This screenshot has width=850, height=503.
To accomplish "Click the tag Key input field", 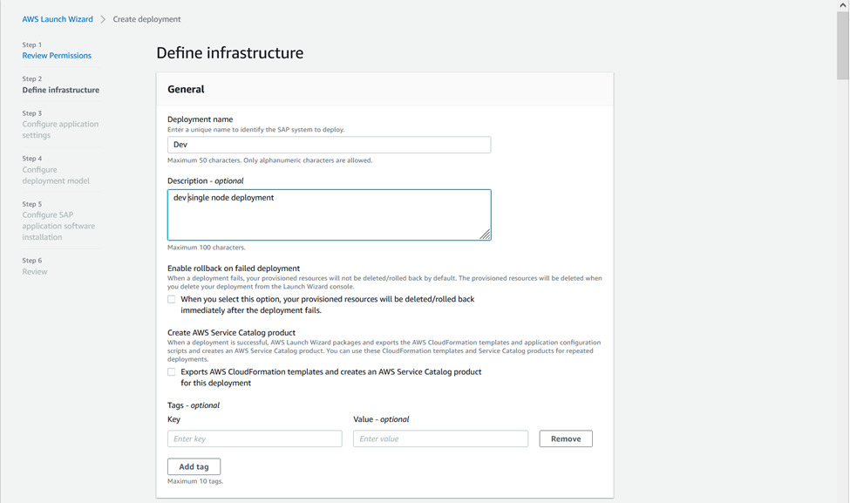I will coord(255,438).
